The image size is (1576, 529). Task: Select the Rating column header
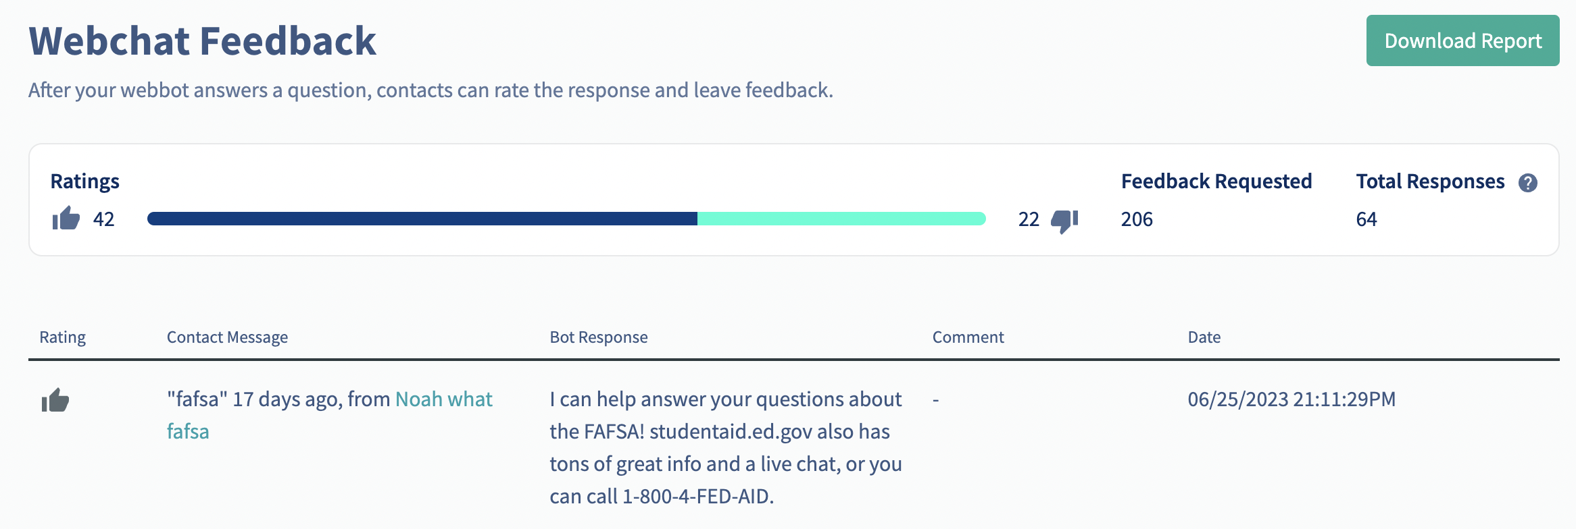click(63, 337)
